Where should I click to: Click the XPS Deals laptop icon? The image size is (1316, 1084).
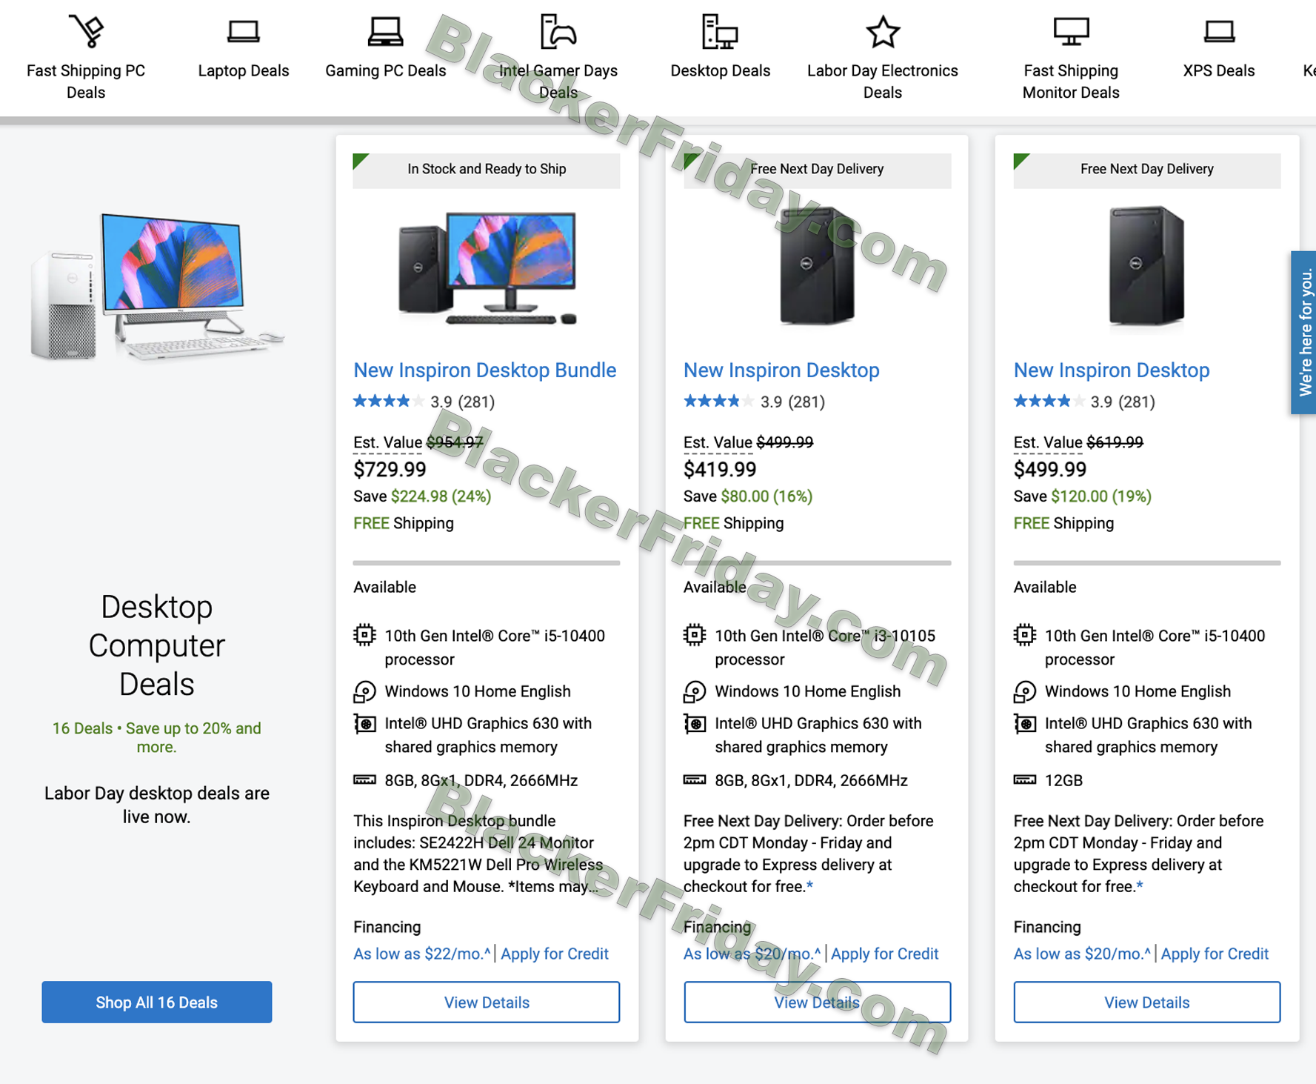[x=1219, y=32]
